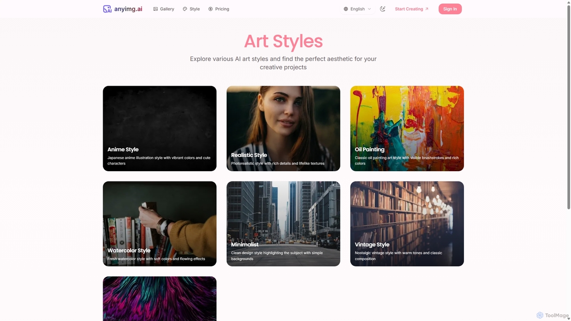Click the Pricing coin icon
The image size is (571, 321).
[211, 9]
